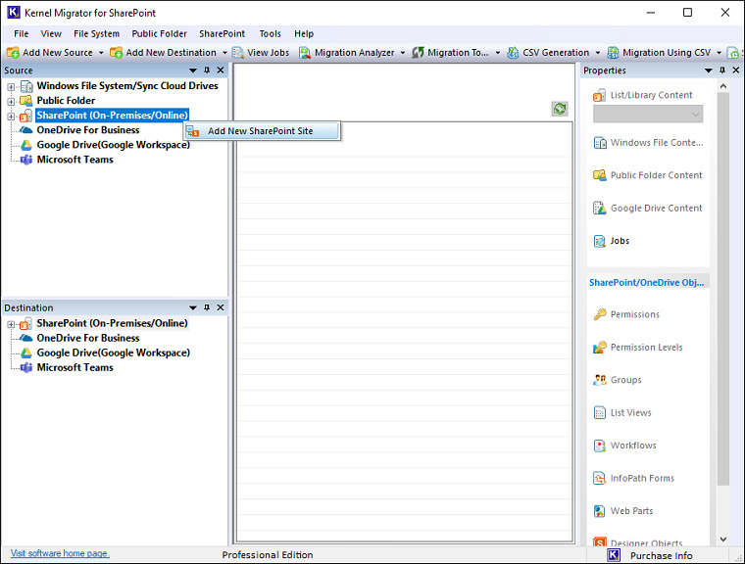This screenshot has height=564, width=745.
Task: Click the Migration Analyzer toolbar icon
Action: 305,52
